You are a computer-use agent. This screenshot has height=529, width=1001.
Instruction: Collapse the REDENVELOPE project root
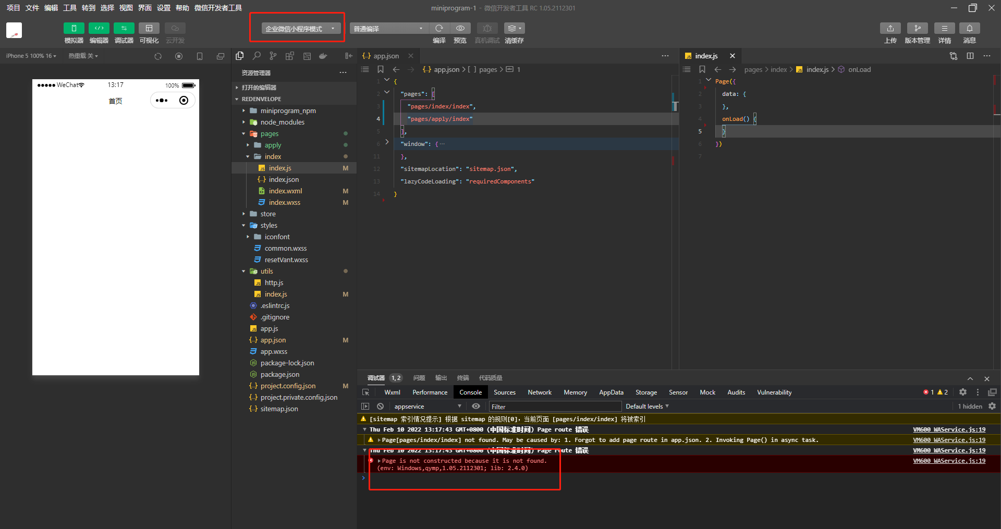294,99
